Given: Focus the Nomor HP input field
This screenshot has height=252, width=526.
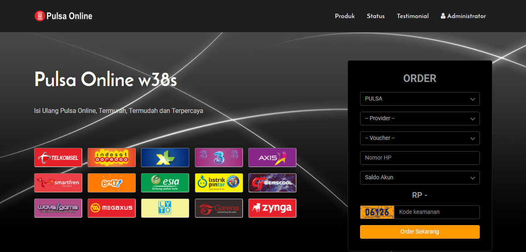Looking at the screenshot, I should tap(420, 158).
